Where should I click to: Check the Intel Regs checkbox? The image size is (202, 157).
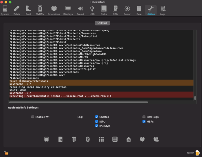tap(144, 117)
